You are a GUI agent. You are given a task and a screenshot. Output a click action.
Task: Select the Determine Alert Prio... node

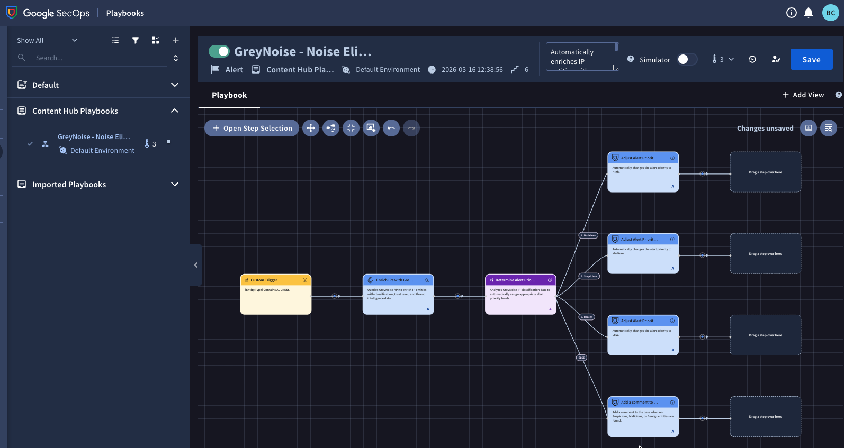[x=520, y=294]
